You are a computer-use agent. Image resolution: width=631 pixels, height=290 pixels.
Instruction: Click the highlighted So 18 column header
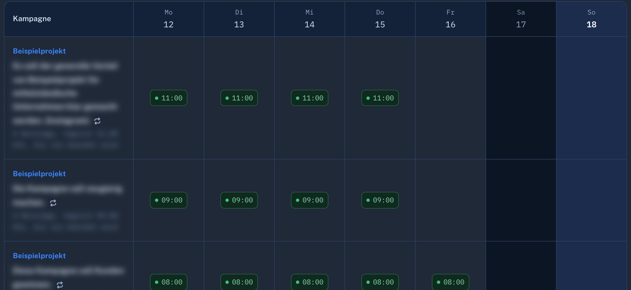(x=592, y=19)
